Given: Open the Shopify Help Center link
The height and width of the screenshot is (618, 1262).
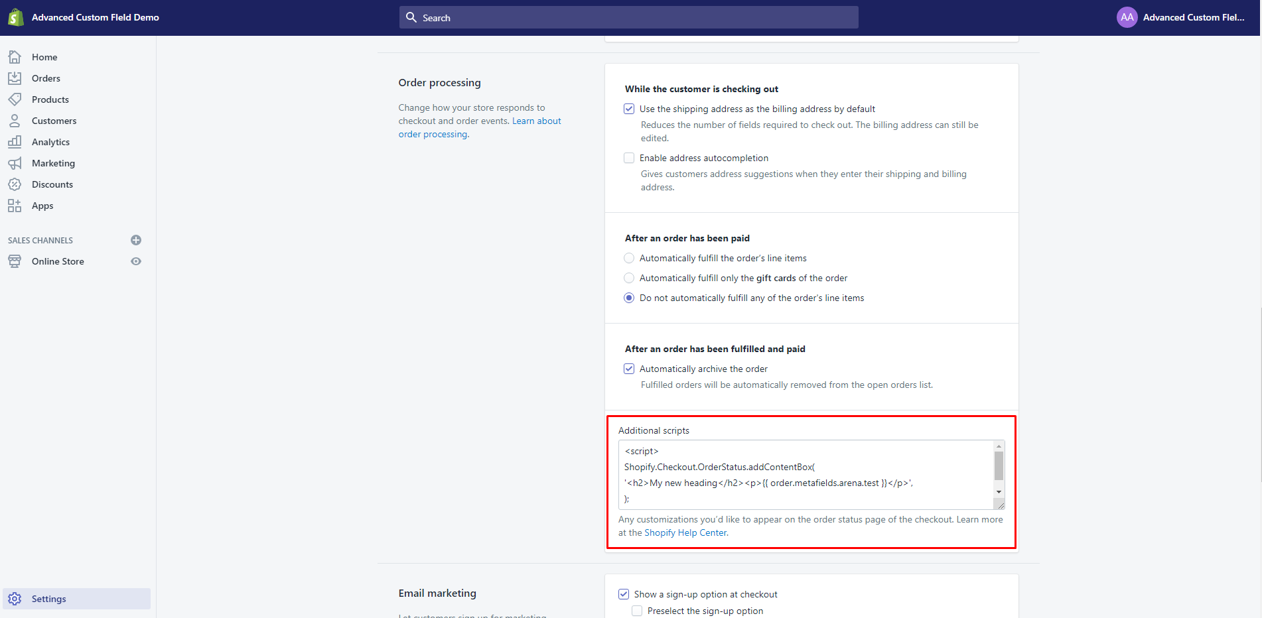Looking at the screenshot, I should [x=685, y=532].
